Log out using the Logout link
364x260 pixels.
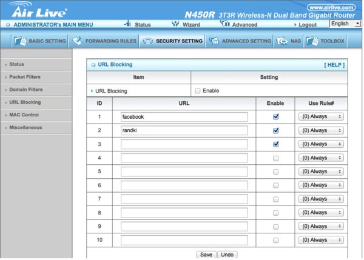307,25
